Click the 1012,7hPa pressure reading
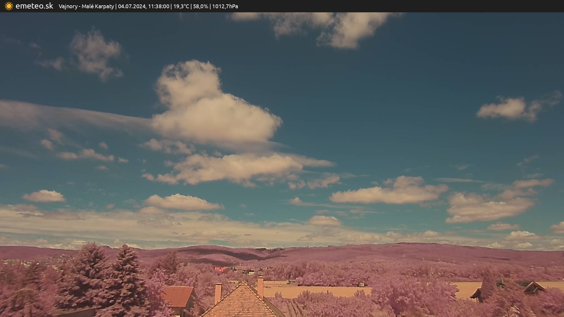 [225, 6]
